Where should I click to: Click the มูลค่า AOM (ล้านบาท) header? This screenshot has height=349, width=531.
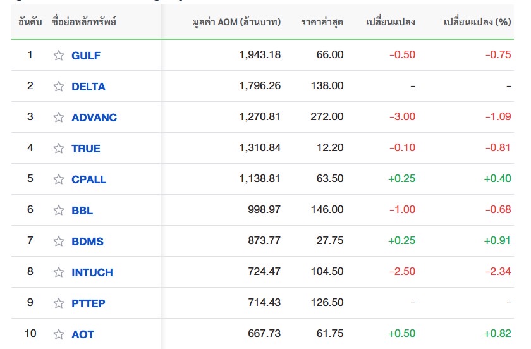236,22
